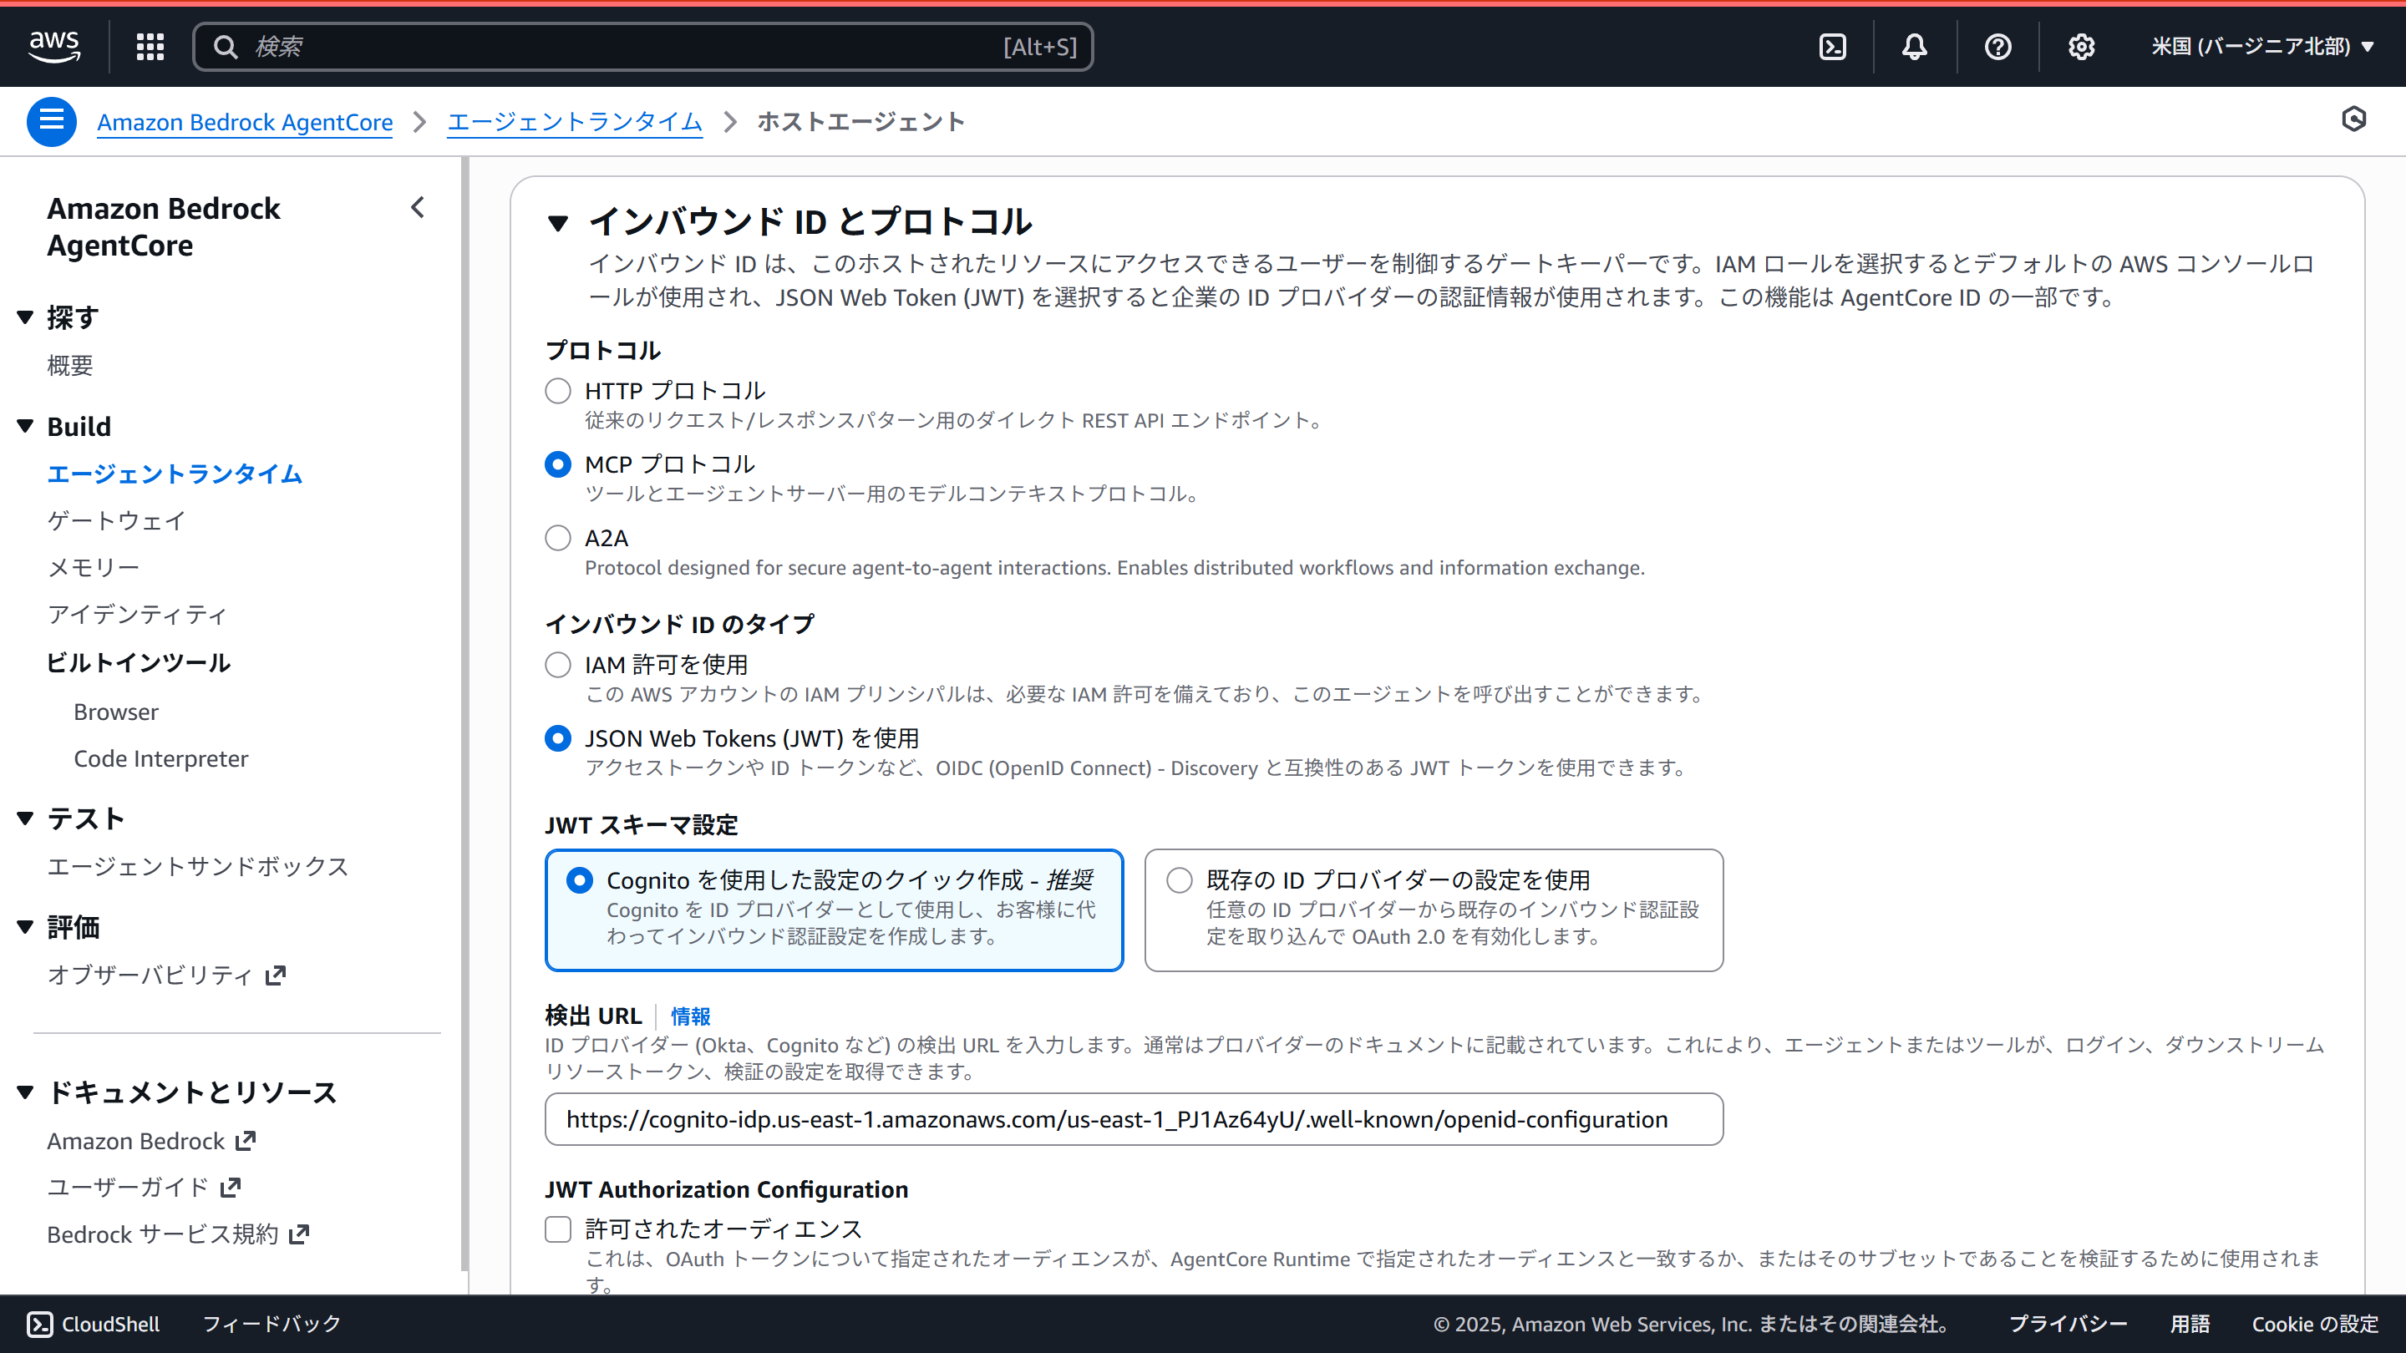Image resolution: width=2406 pixels, height=1353 pixels.
Task: Open the notifications bell
Action: 1914,46
